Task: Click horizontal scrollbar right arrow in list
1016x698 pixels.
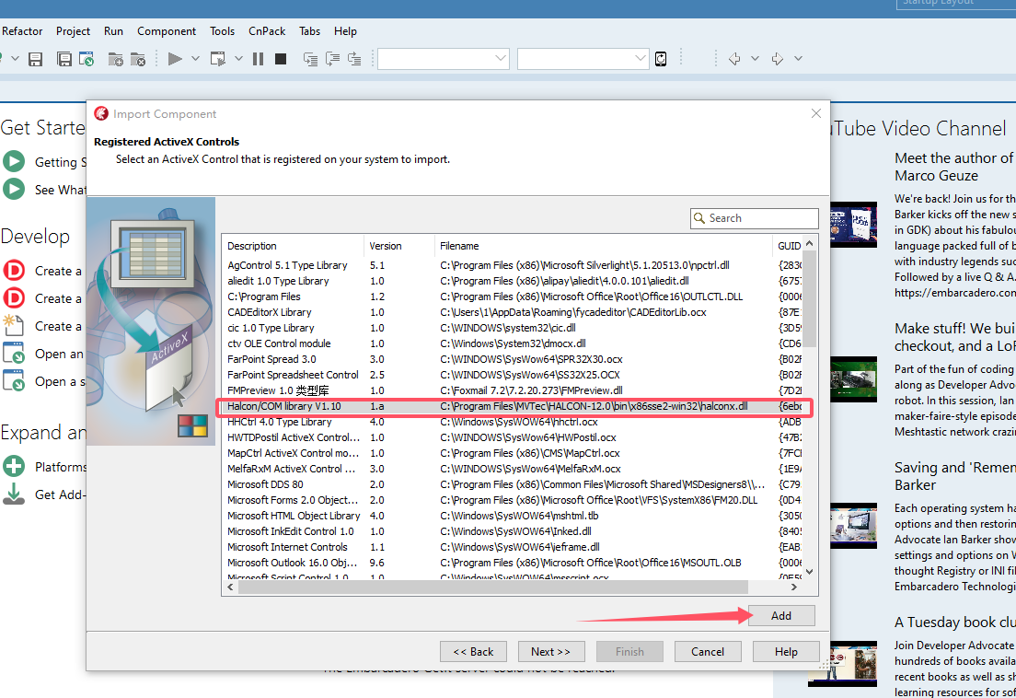Action: (794, 587)
